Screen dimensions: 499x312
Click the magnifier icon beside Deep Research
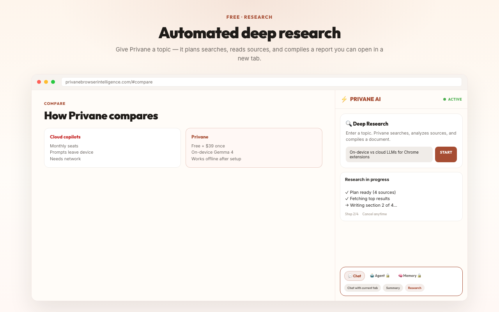[x=349, y=124]
